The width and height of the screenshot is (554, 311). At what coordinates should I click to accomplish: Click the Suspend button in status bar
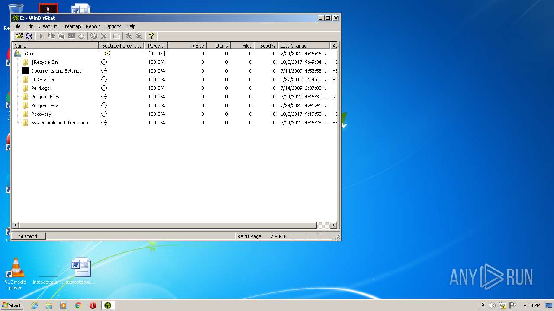28,236
